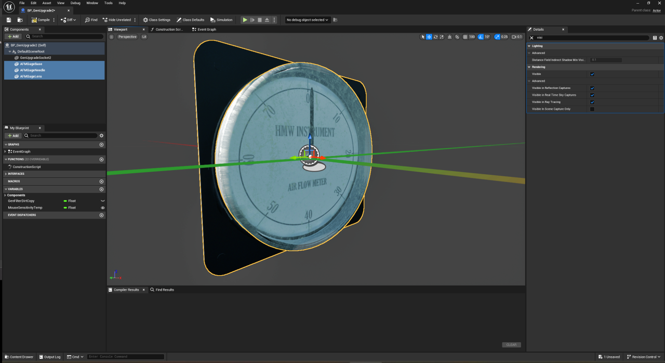665x363 pixels.
Task: Click the Perspective viewport mode button
Action: click(127, 37)
